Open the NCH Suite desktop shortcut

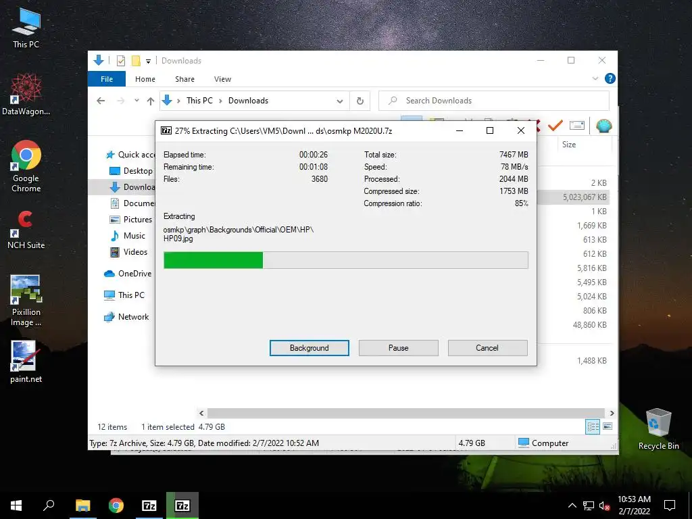(26, 230)
